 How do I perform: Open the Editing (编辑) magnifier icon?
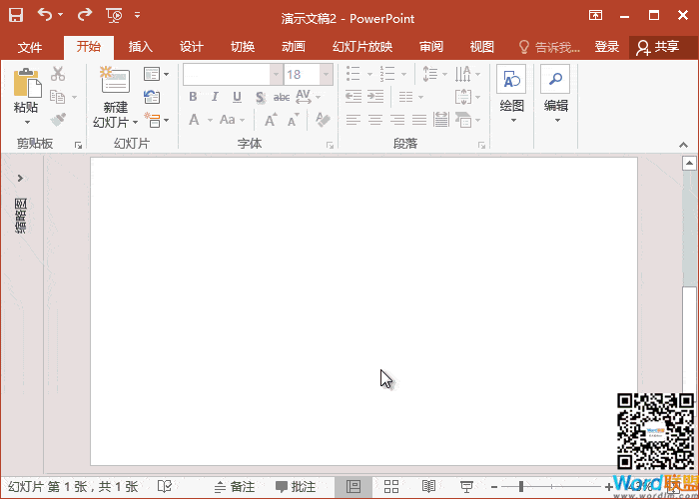click(x=555, y=82)
